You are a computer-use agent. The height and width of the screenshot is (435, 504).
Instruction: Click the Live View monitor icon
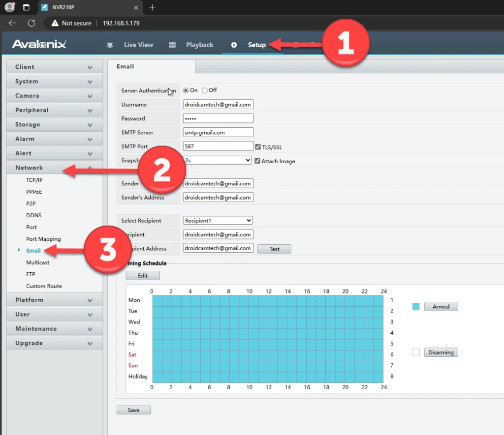110,45
